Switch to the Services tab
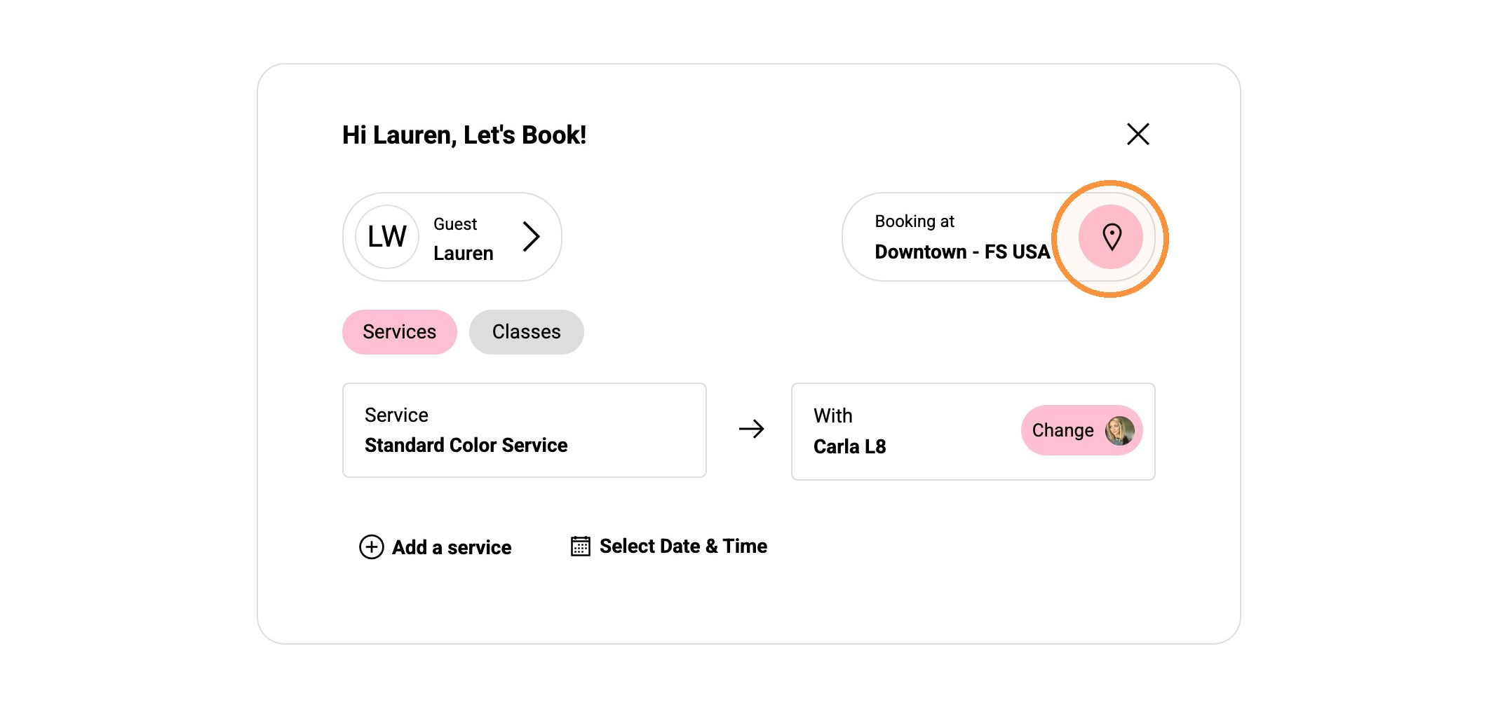 click(400, 332)
